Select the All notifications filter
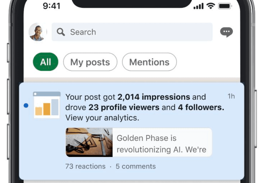Viewport: 263px width, 183px height. (x=46, y=62)
